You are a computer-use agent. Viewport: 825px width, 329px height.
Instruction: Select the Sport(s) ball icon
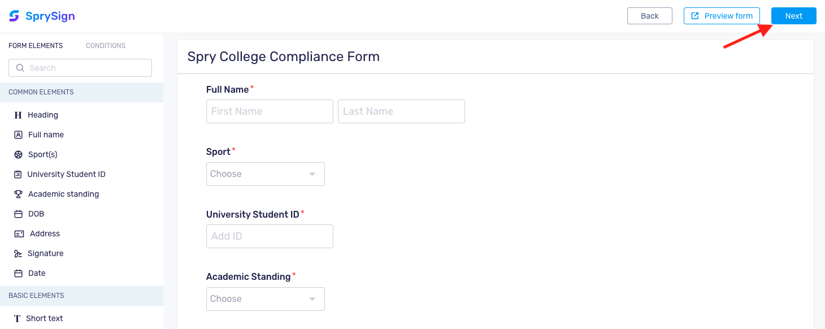coord(18,154)
